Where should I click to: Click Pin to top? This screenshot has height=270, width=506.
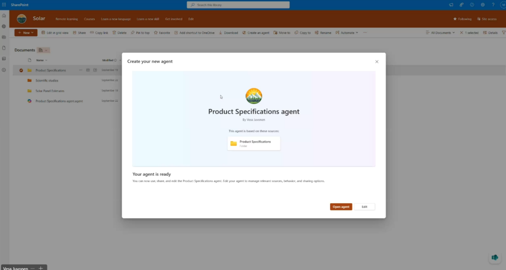coord(140,33)
